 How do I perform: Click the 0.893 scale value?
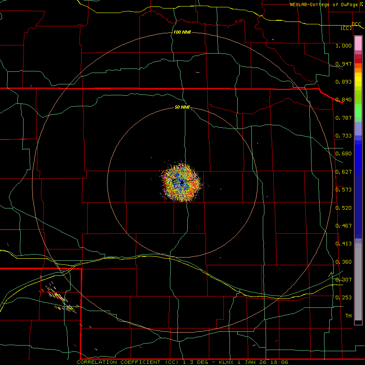(344, 82)
